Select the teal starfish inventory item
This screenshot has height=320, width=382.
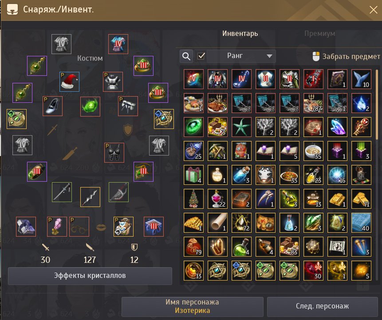[241, 127]
